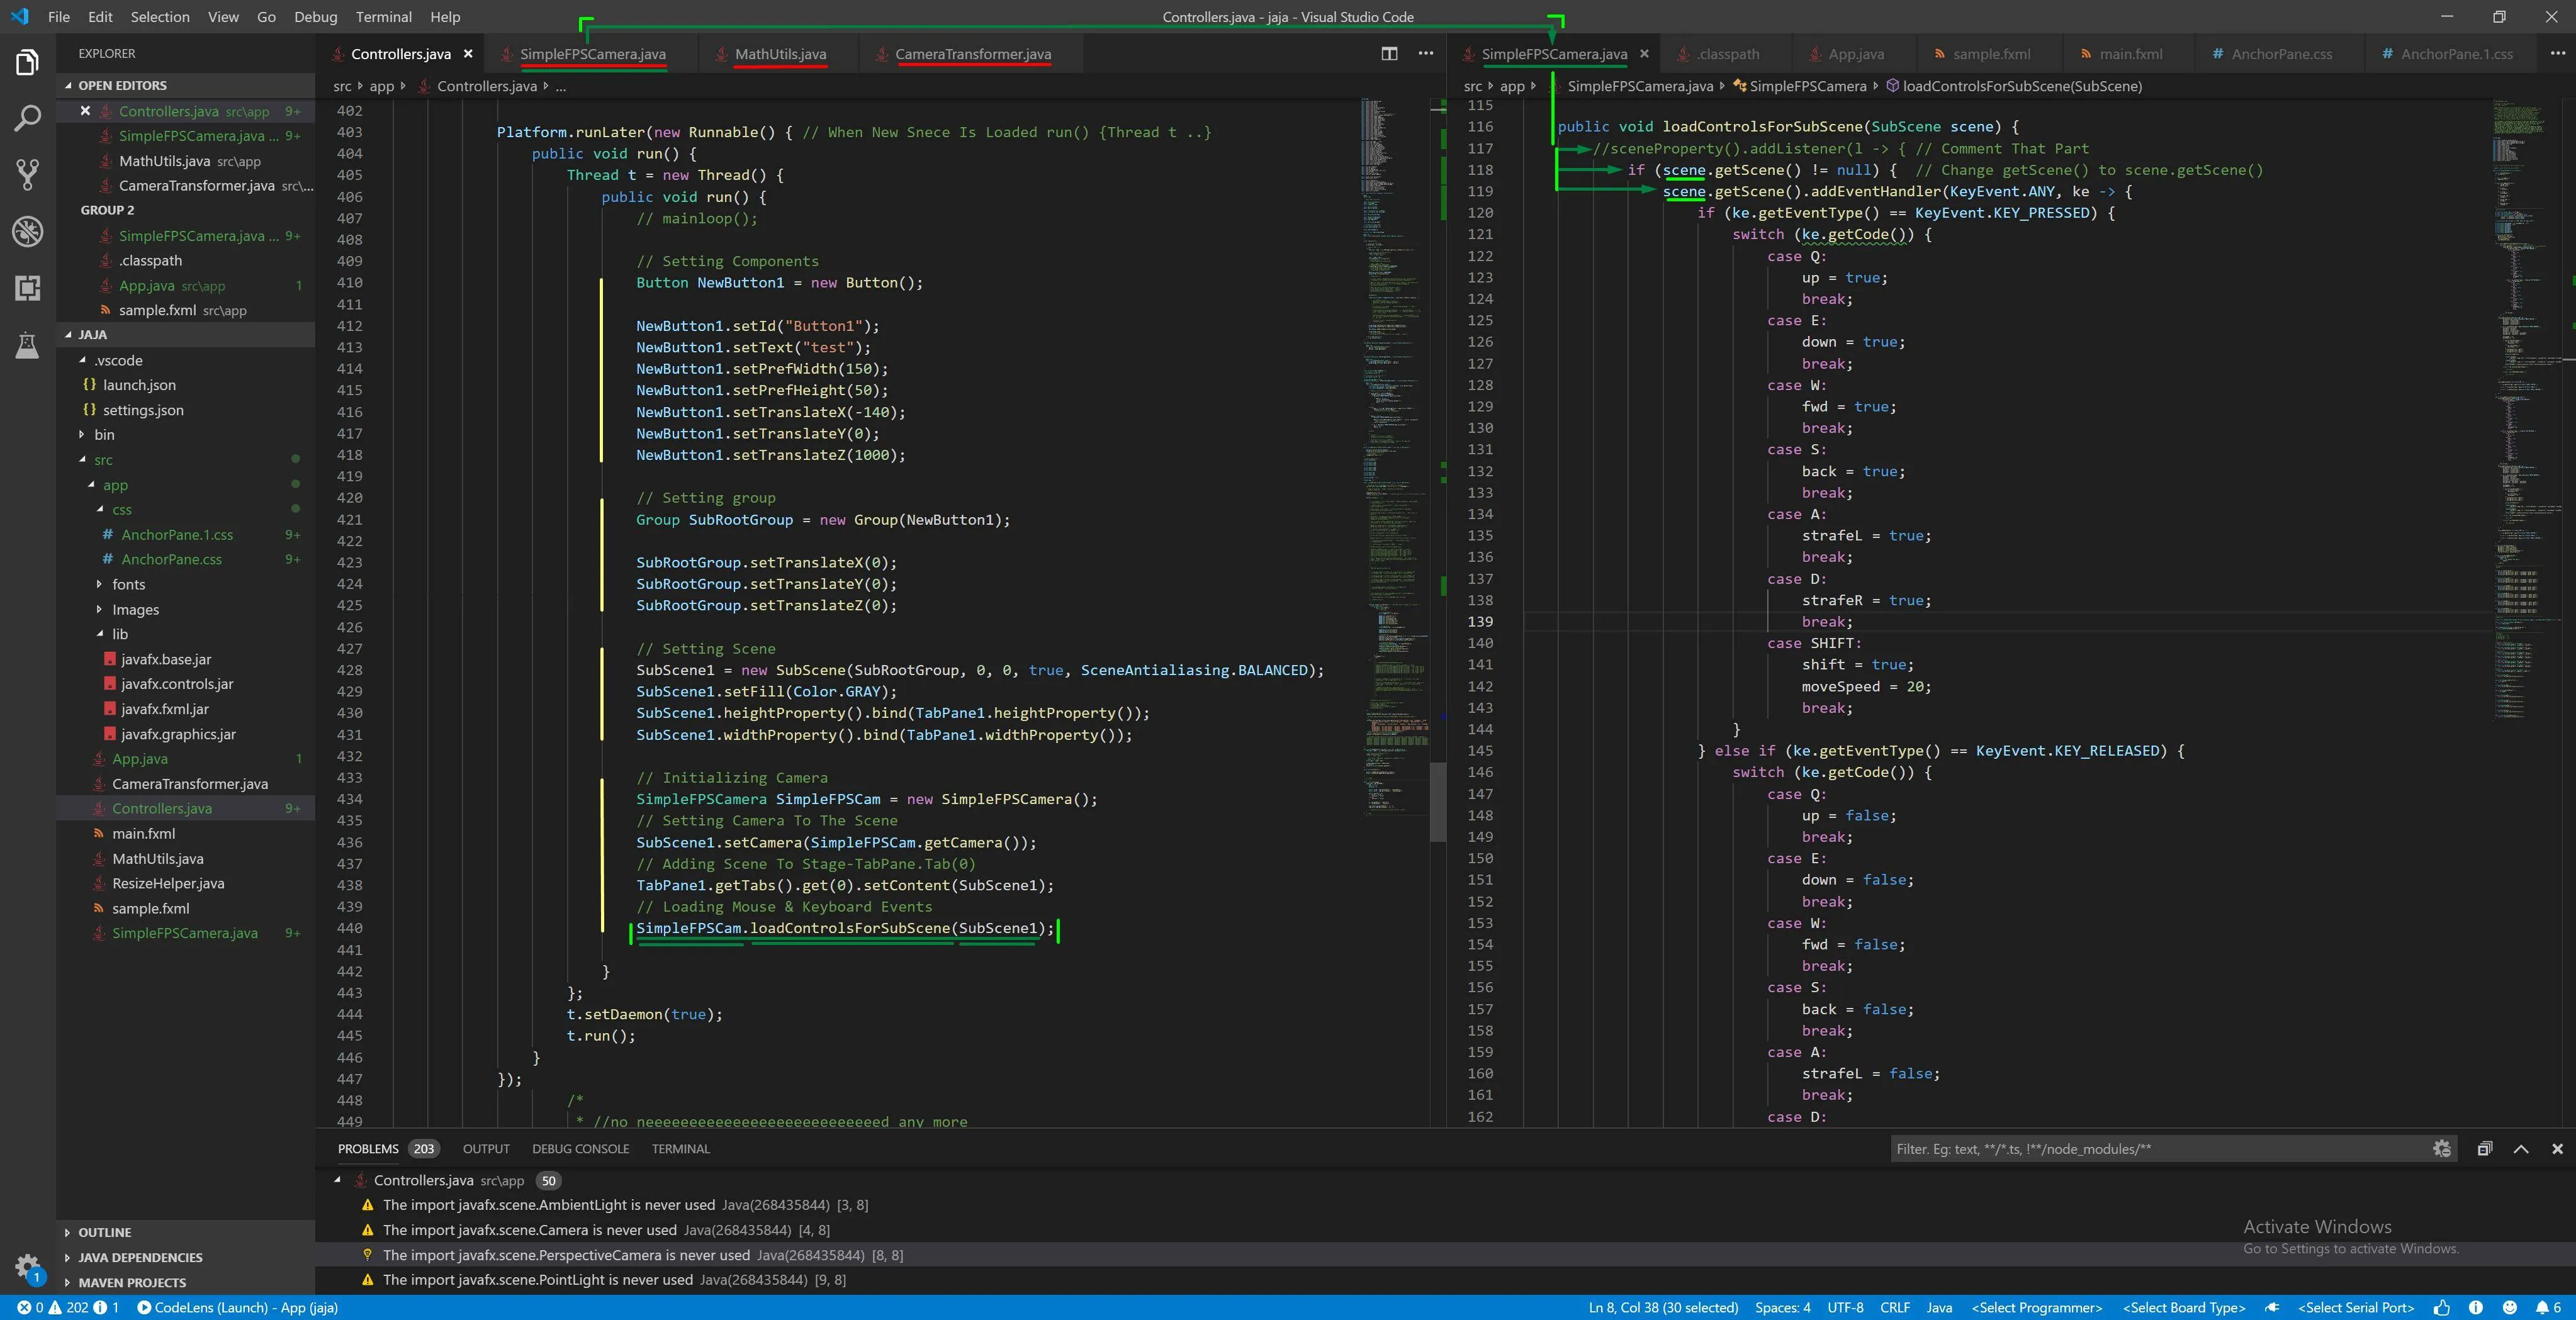
Task: Open Source Control view icon
Action: 27,174
